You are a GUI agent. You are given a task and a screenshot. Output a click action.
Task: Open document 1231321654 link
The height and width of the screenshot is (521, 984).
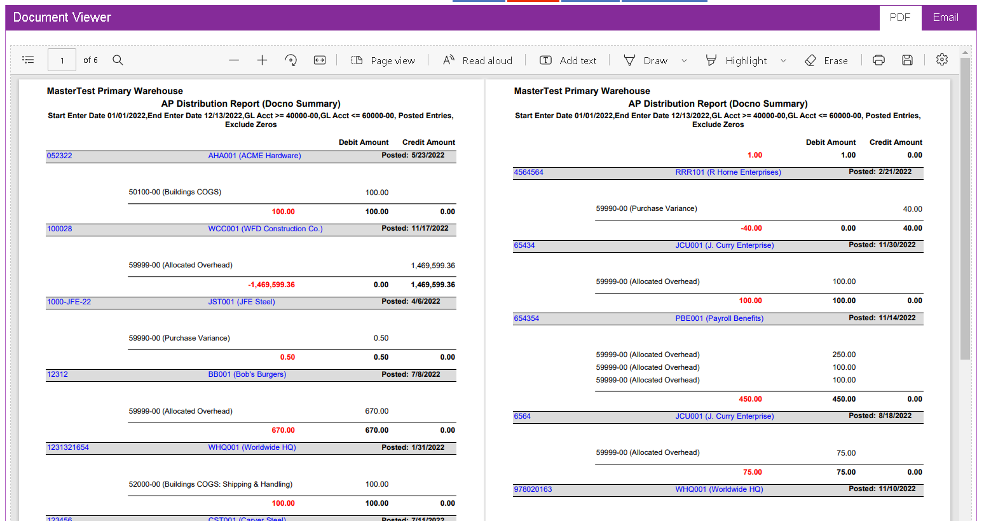coord(67,447)
